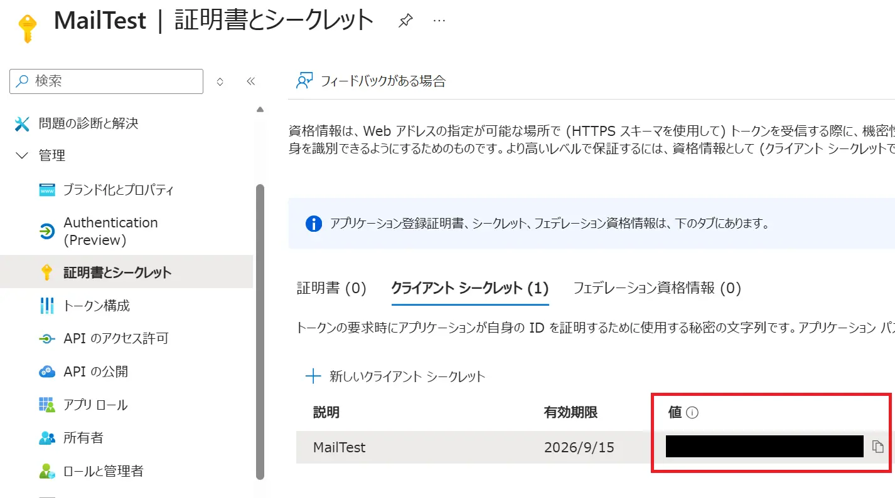
Task: Select API のアクセス許可 in the sidebar
Action: [x=46, y=338]
